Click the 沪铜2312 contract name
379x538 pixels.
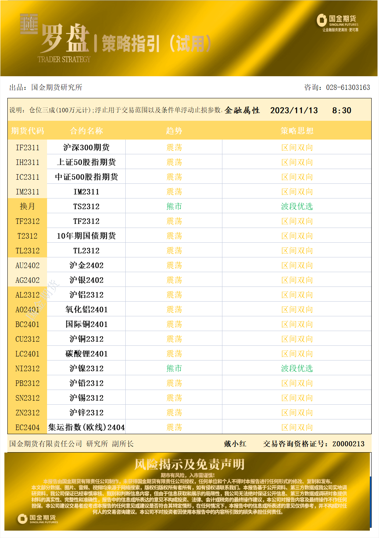click(x=86, y=339)
